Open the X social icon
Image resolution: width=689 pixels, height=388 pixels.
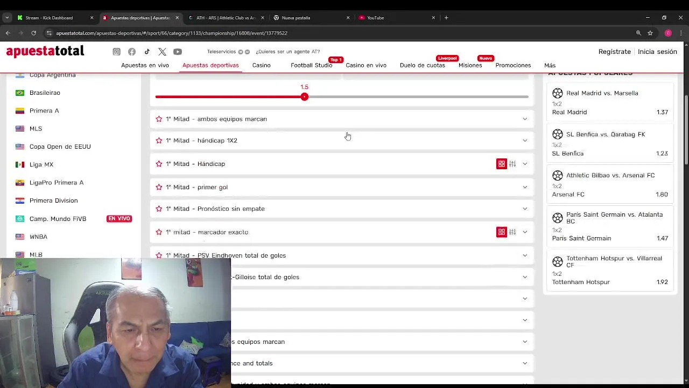pyautogui.click(x=162, y=52)
